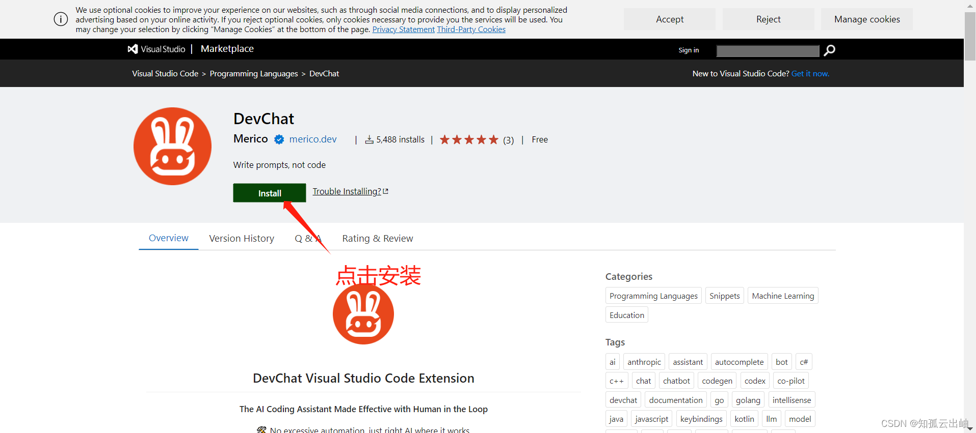
Task: Click the 'DevChat Visual Studio Code Extension' heading
Action: click(363, 378)
